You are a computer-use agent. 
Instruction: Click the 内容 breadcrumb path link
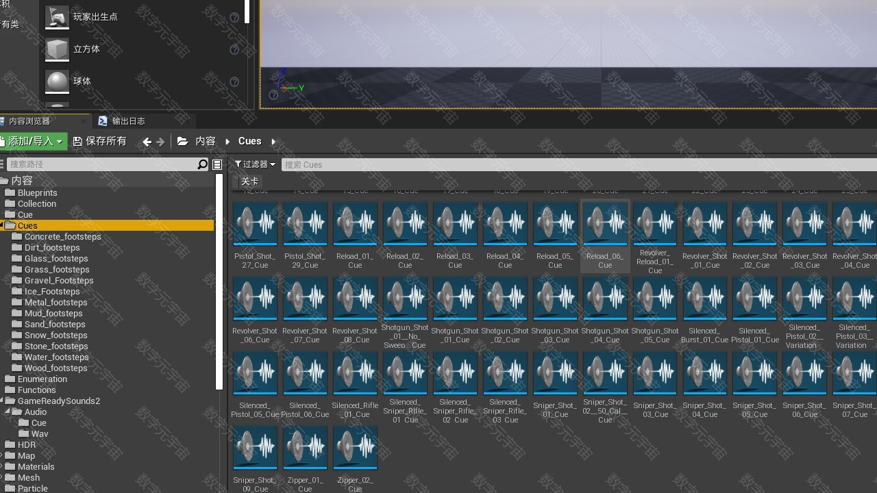[x=206, y=142]
